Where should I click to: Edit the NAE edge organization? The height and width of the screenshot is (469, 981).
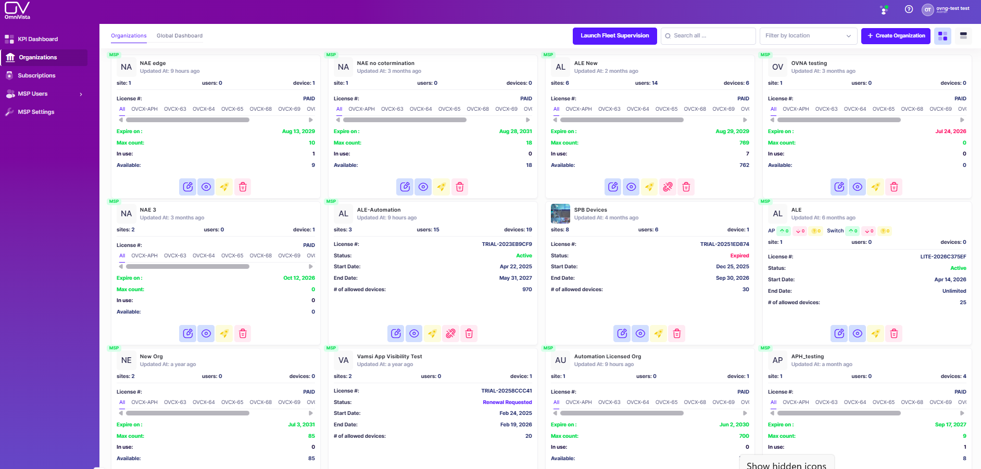pyautogui.click(x=188, y=187)
